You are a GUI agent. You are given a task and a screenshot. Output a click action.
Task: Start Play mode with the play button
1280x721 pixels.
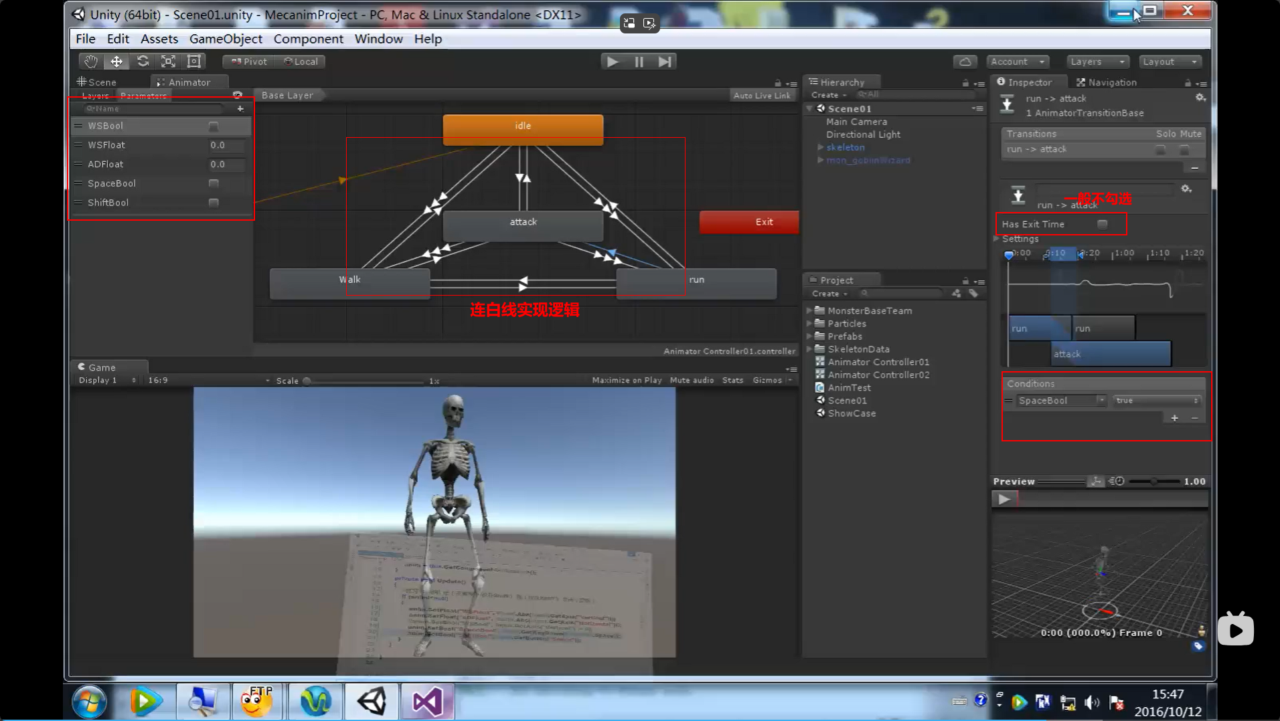pos(613,62)
